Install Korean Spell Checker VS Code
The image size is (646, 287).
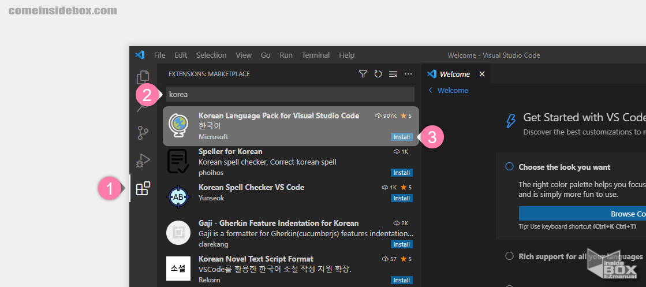402,198
